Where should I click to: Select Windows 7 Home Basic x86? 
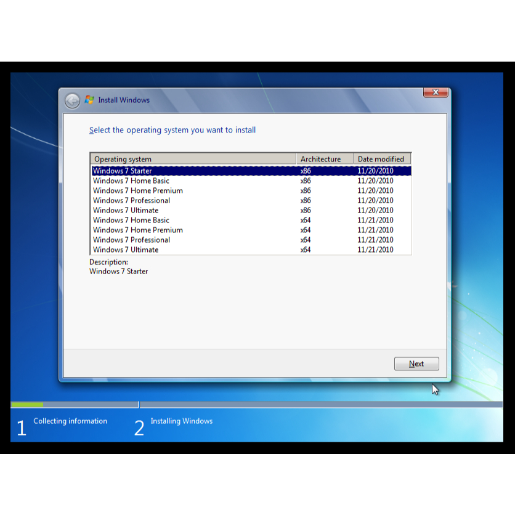[x=251, y=180]
